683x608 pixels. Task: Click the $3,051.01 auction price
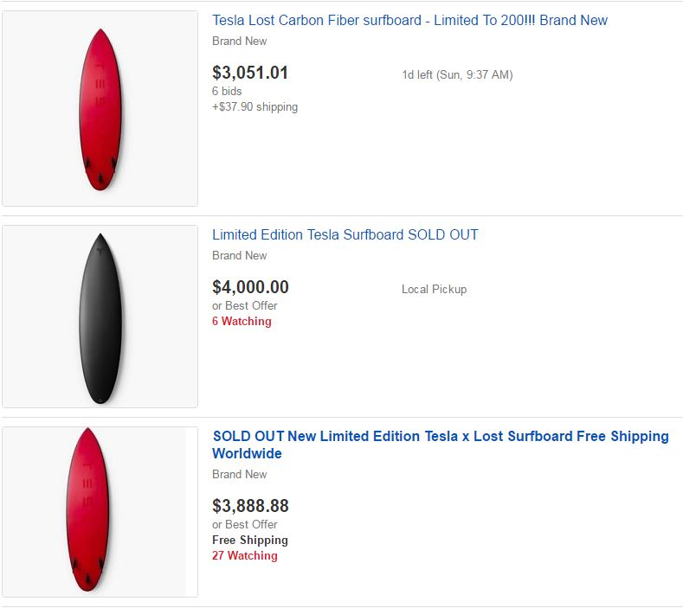pos(250,73)
